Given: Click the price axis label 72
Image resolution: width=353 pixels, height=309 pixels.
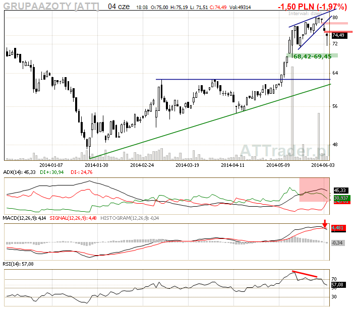Looking at the screenshot, I should coord(335,44).
